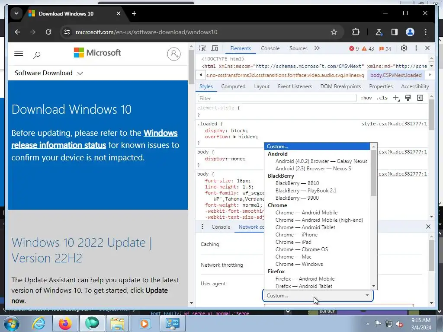Open the drawer three-dot menu
The height and width of the screenshot is (332, 443).
point(202,227)
